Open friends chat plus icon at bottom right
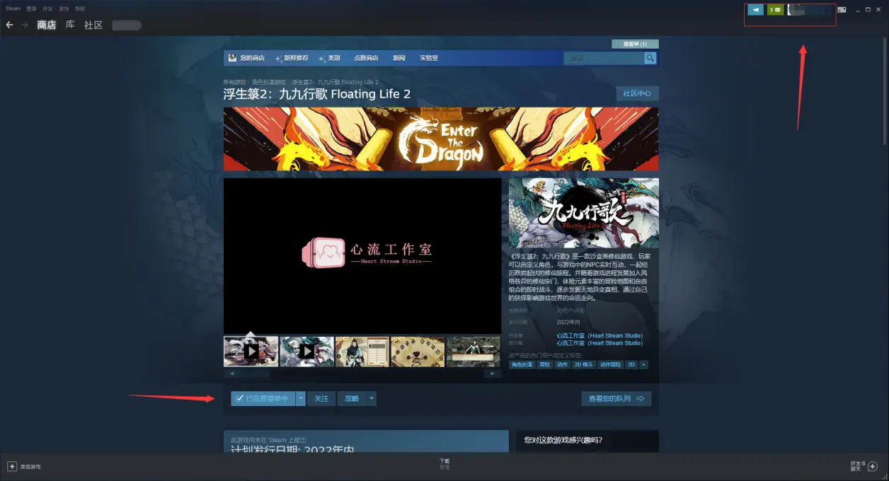Image resolution: width=889 pixels, height=481 pixels. coord(873,467)
